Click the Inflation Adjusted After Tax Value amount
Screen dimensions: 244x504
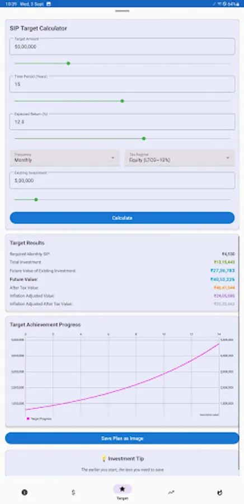click(x=224, y=304)
